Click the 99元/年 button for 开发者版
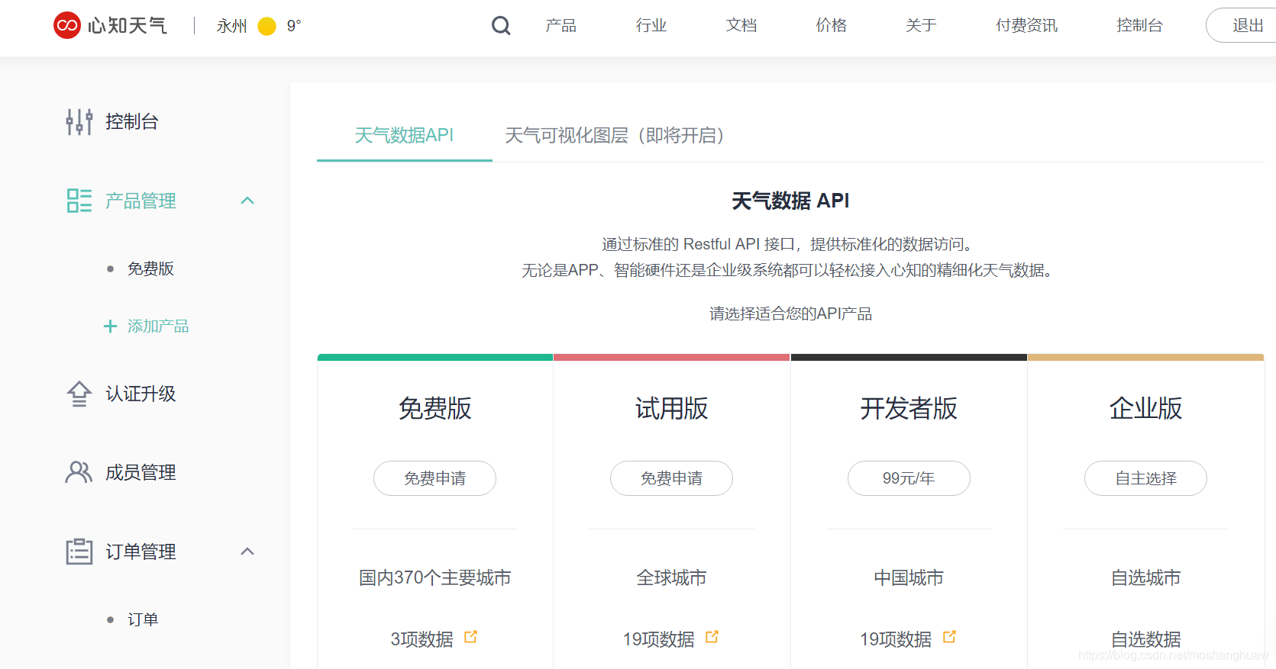 pyautogui.click(x=909, y=478)
